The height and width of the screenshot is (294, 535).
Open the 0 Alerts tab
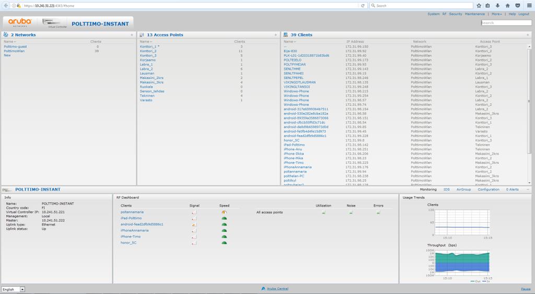coord(512,189)
